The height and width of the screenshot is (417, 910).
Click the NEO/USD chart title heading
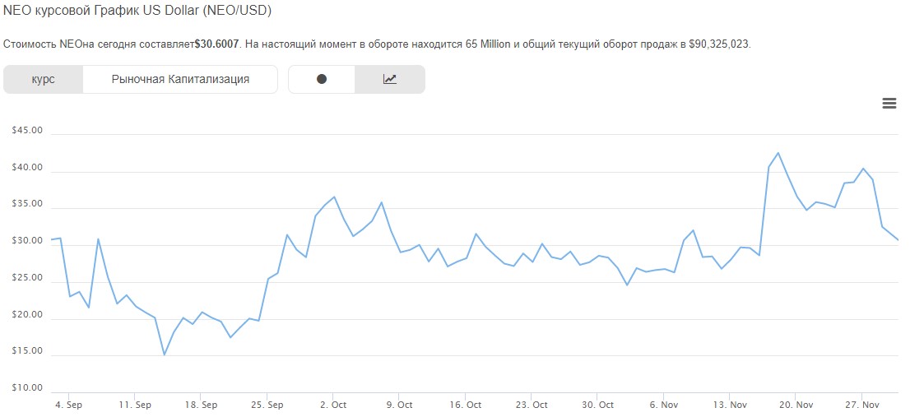[137, 12]
